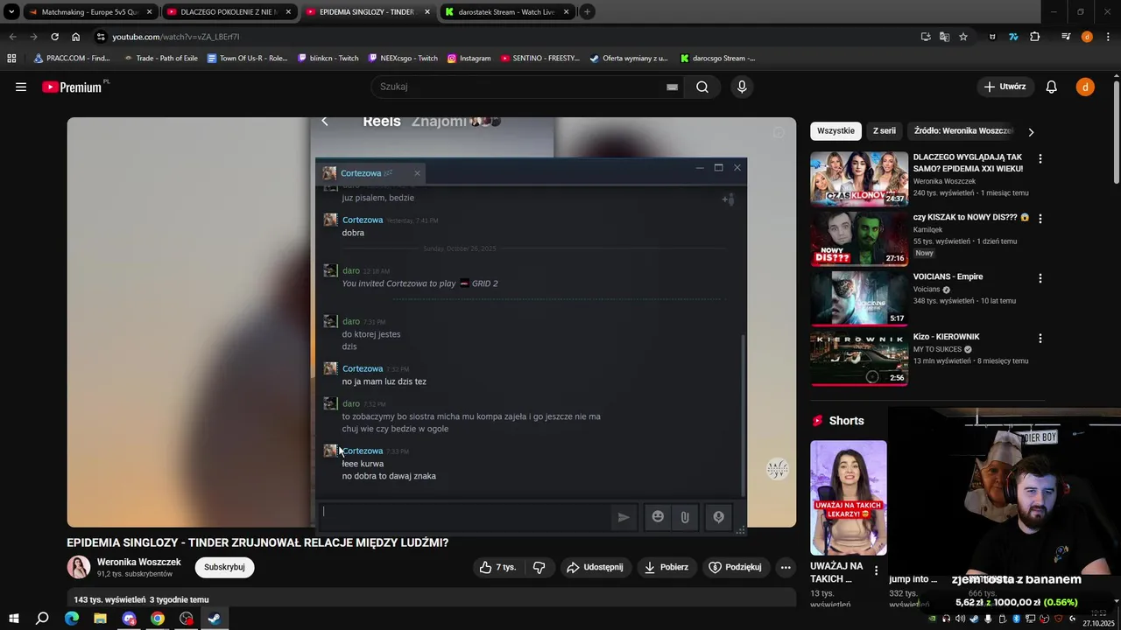Image resolution: width=1121 pixels, height=630 pixels.
Task: Click the YouTube search box
Action: click(517, 87)
